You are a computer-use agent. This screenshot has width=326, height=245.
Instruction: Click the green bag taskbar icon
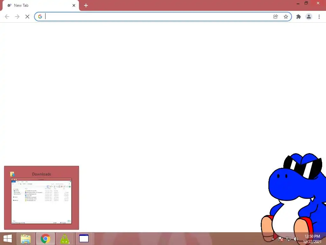[x=65, y=239]
